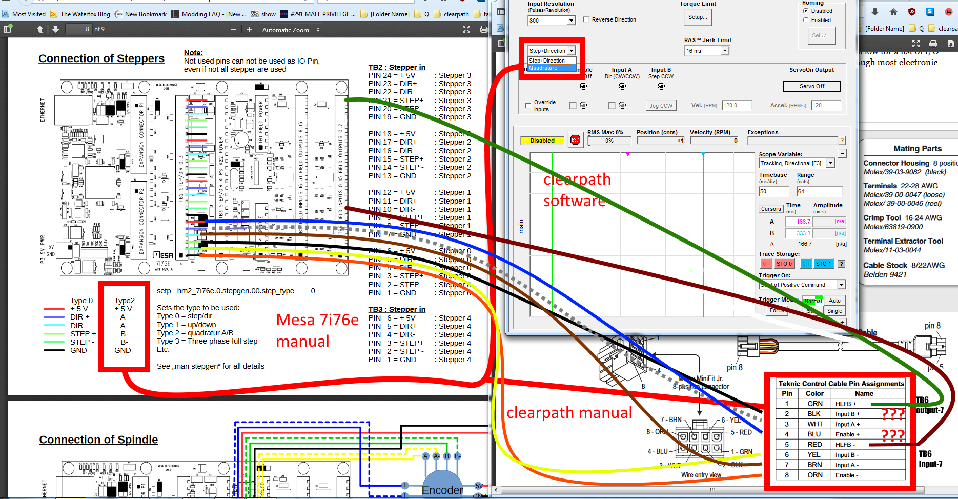Print the document in the left PDF viewer

coord(483,29)
